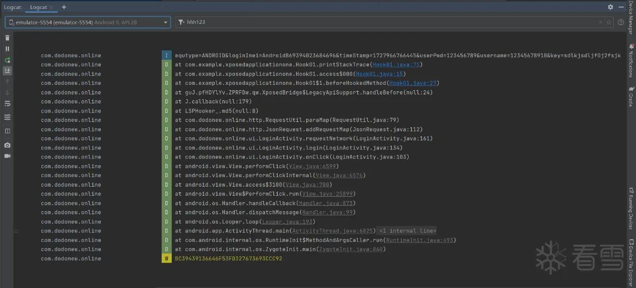Expand the '<1 internal line>' fold
The height and width of the screenshot is (288, 636).
408,231
